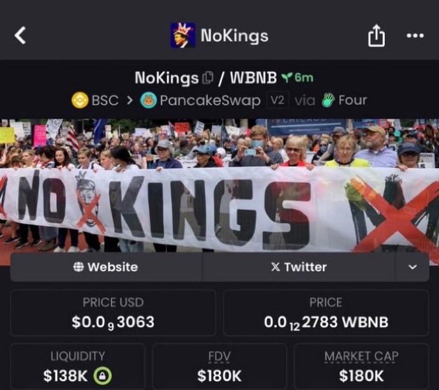Viewport: 439px width, 390px height.
Task: Tap the share icon in header
Action: [376, 36]
